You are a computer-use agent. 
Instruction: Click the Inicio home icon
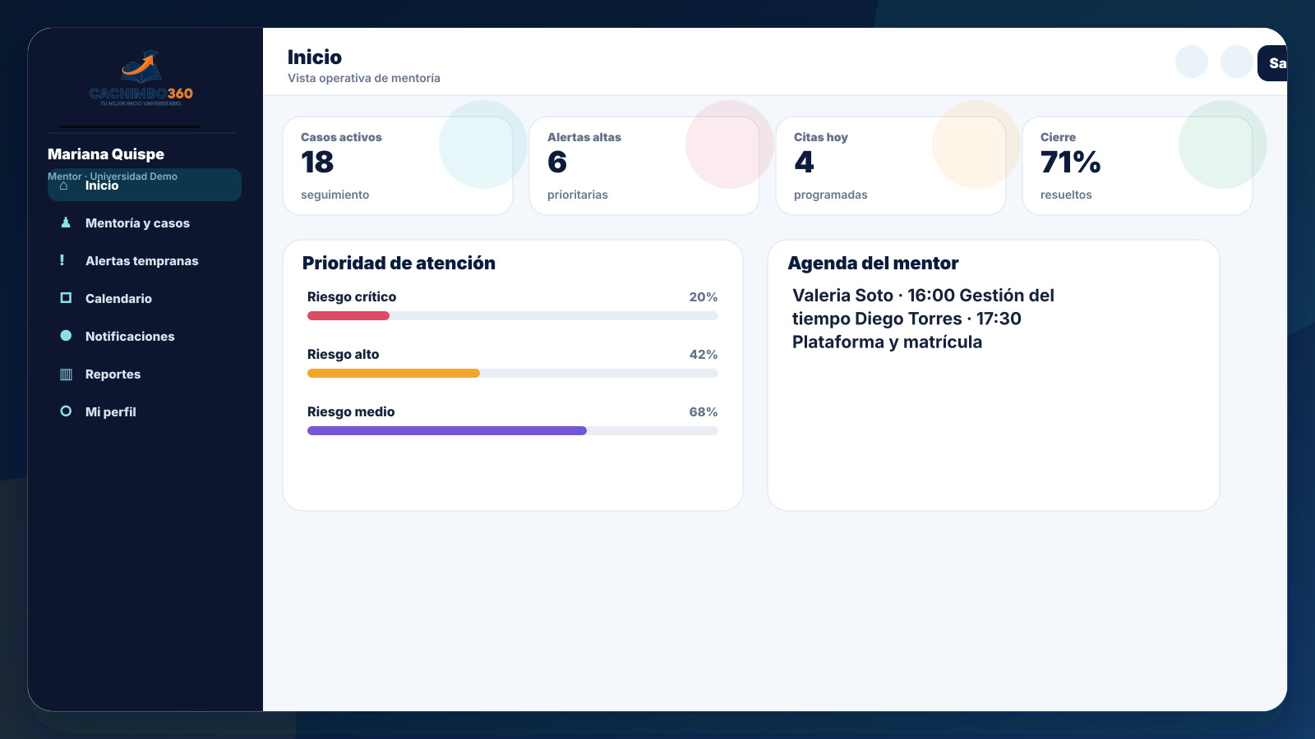(x=64, y=186)
